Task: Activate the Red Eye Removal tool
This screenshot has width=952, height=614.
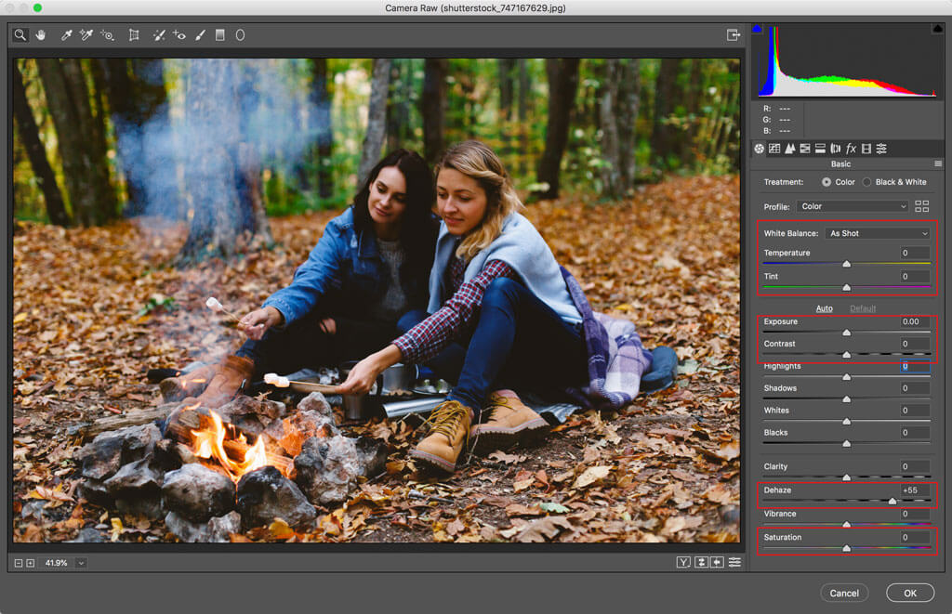Action: coord(178,35)
